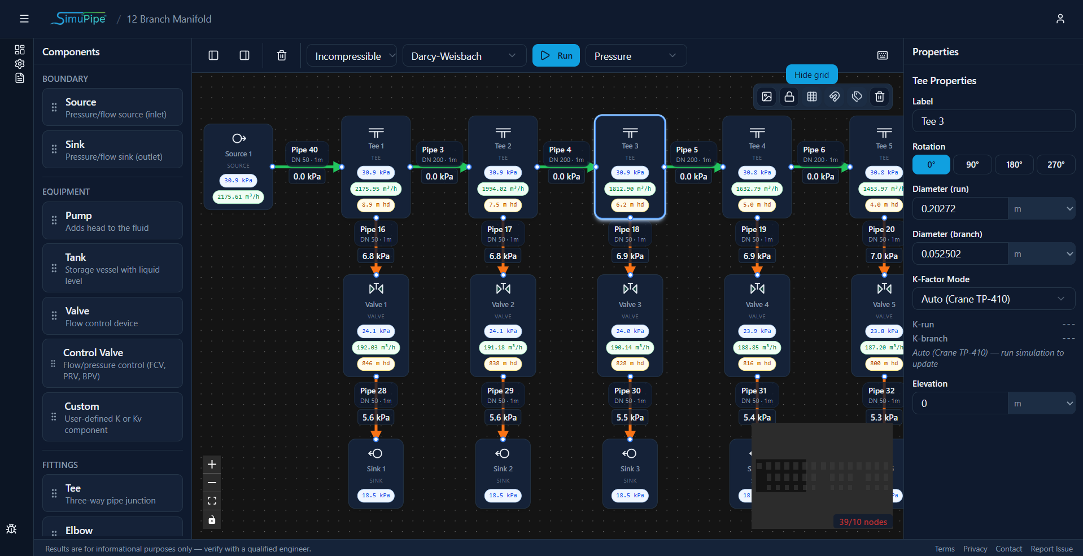The width and height of the screenshot is (1083, 556).
Task: Open the Diameter (run) unit dropdown
Action: click(1042, 208)
